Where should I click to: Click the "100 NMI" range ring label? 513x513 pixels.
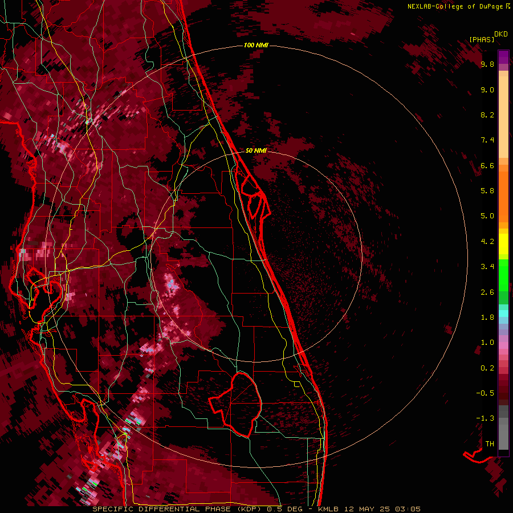(x=256, y=45)
